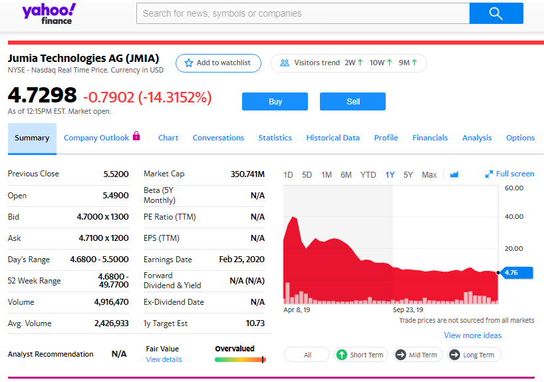Open the Financials tab
544x382 pixels.
(430, 138)
